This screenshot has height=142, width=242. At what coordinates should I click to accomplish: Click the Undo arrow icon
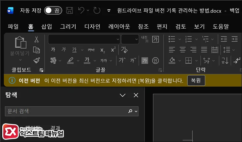(x=81, y=11)
